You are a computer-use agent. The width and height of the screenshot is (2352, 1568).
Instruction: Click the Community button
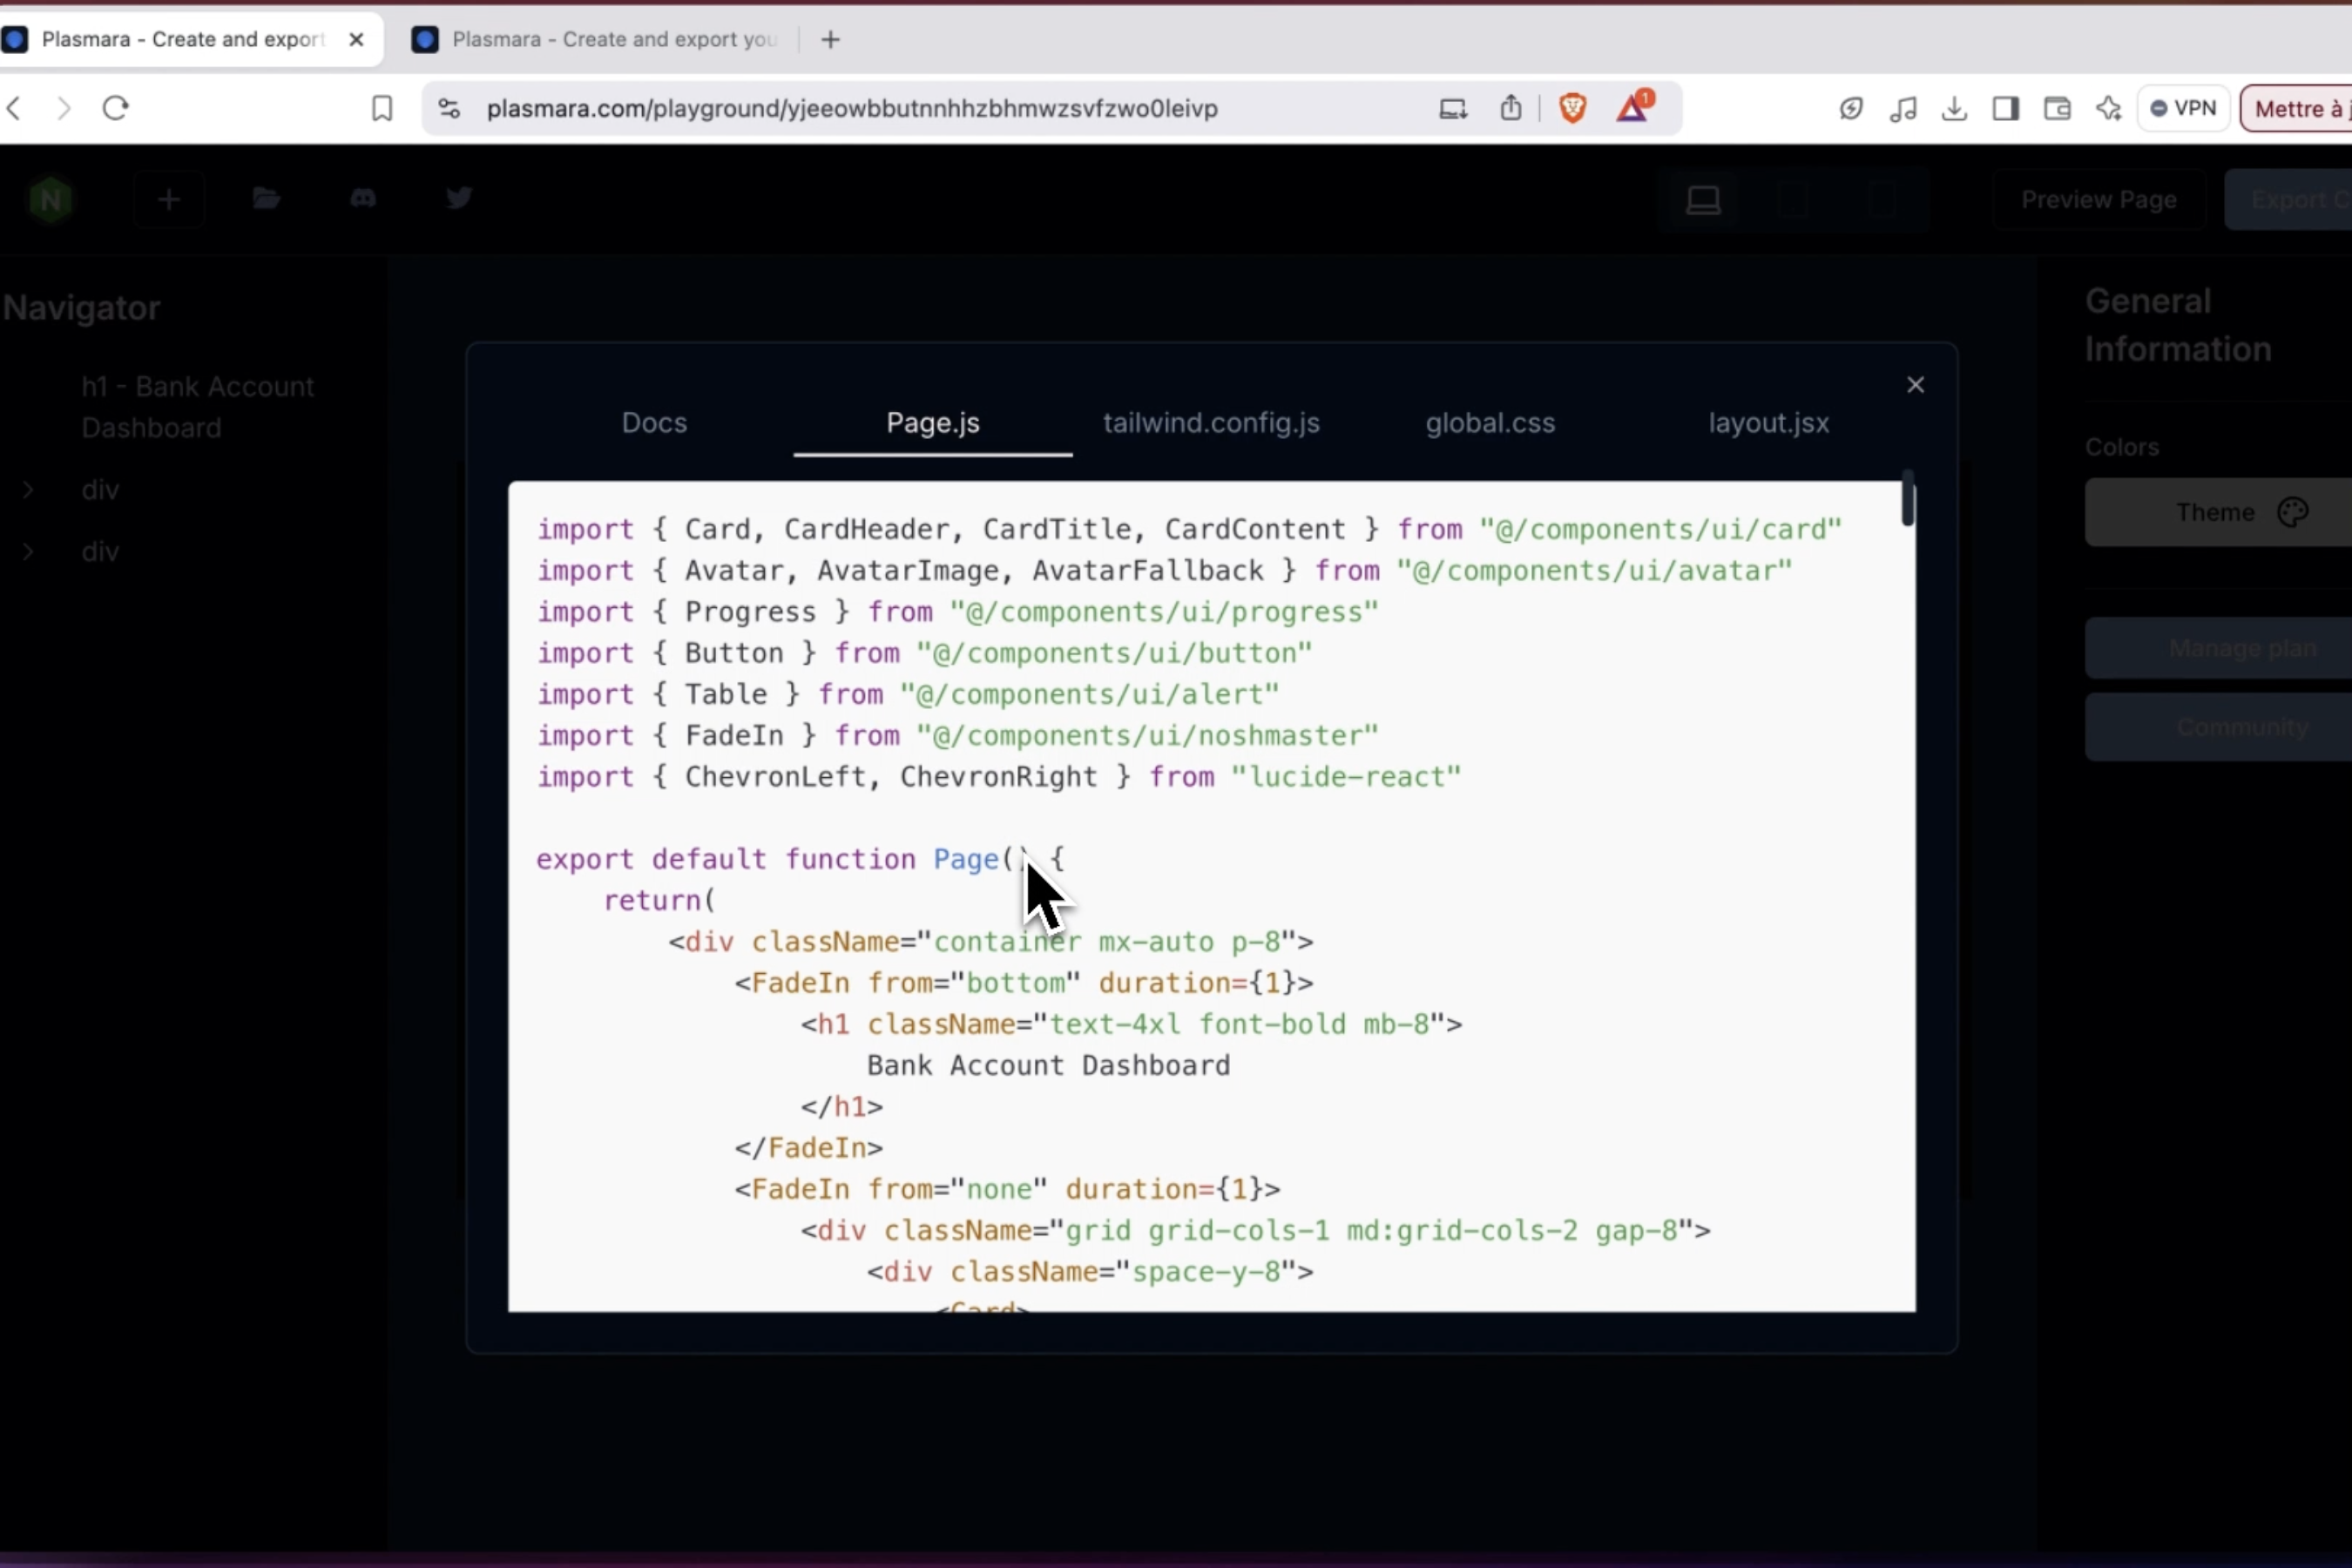point(2218,727)
